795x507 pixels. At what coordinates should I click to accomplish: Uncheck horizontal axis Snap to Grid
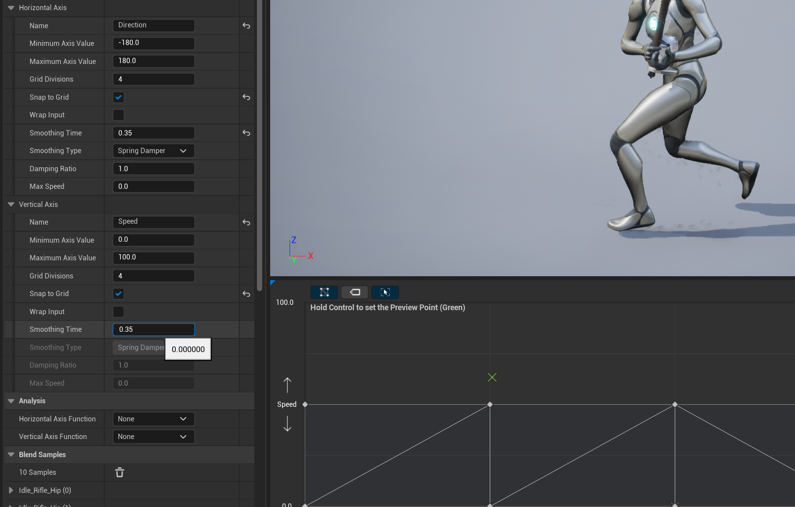pyautogui.click(x=118, y=97)
